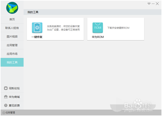162x116 pixels.
Task: Open the 联系人短信 section
Action: click(x=12, y=28)
